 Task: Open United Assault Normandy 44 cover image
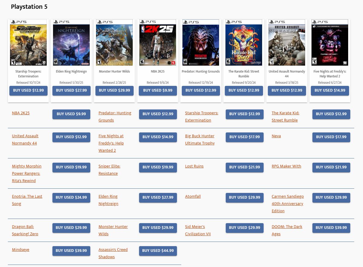[x=287, y=43]
